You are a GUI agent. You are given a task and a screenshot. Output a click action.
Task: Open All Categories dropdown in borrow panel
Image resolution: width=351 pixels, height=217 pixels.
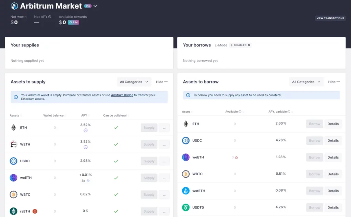pos(306,82)
